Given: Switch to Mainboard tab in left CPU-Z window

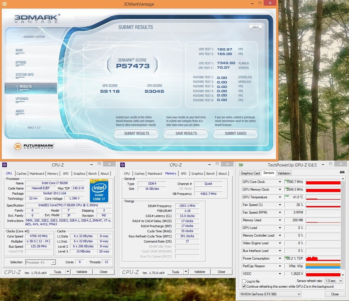Looking at the screenshot, I should 37,174.
